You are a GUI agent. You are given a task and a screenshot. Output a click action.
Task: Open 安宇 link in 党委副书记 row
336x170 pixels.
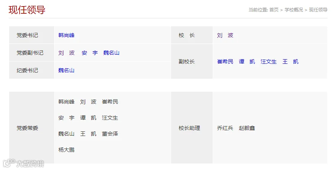point(90,53)
